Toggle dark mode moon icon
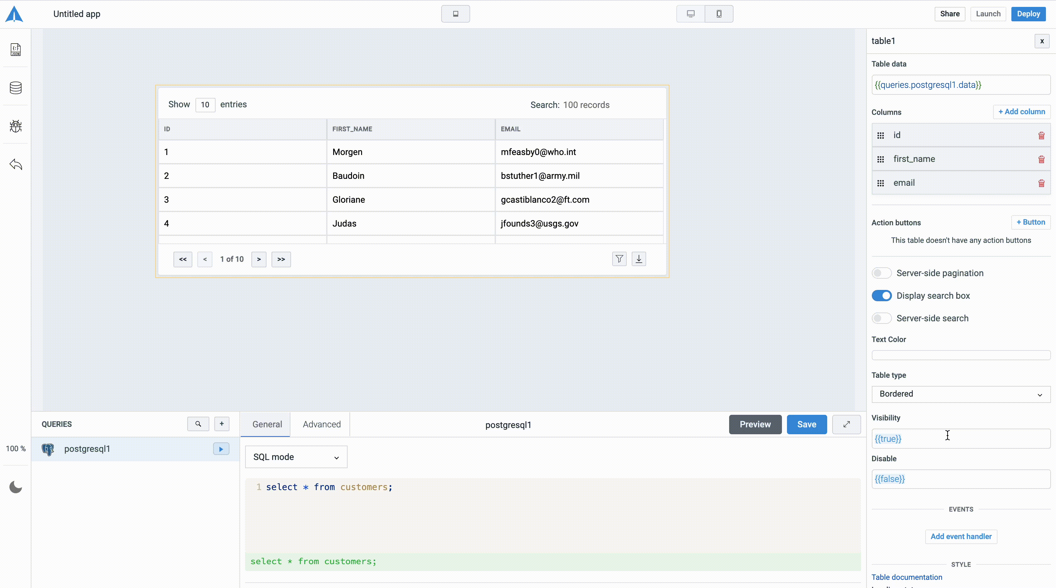 (16, 487)
